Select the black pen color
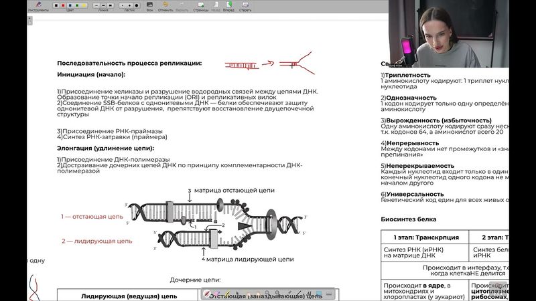This screenshot has height=301, width=536. 56,5
